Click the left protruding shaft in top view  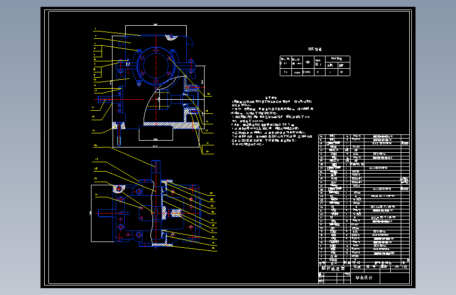[x=105, y=213]
